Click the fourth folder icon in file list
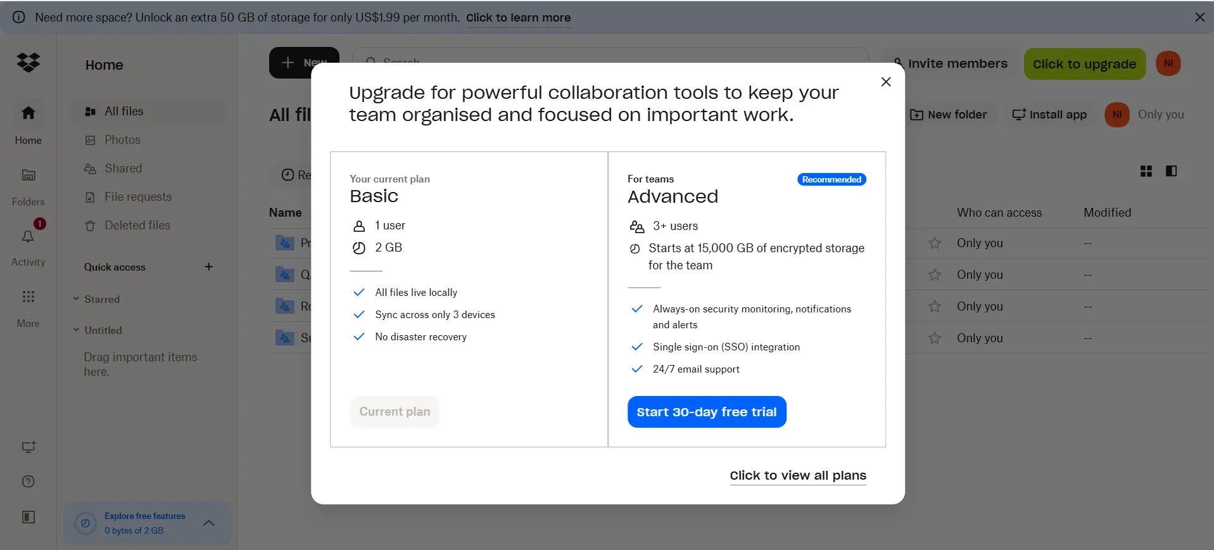Image resolution: width=1214 pixels, height=550 pixels. (x=285, y=338)
